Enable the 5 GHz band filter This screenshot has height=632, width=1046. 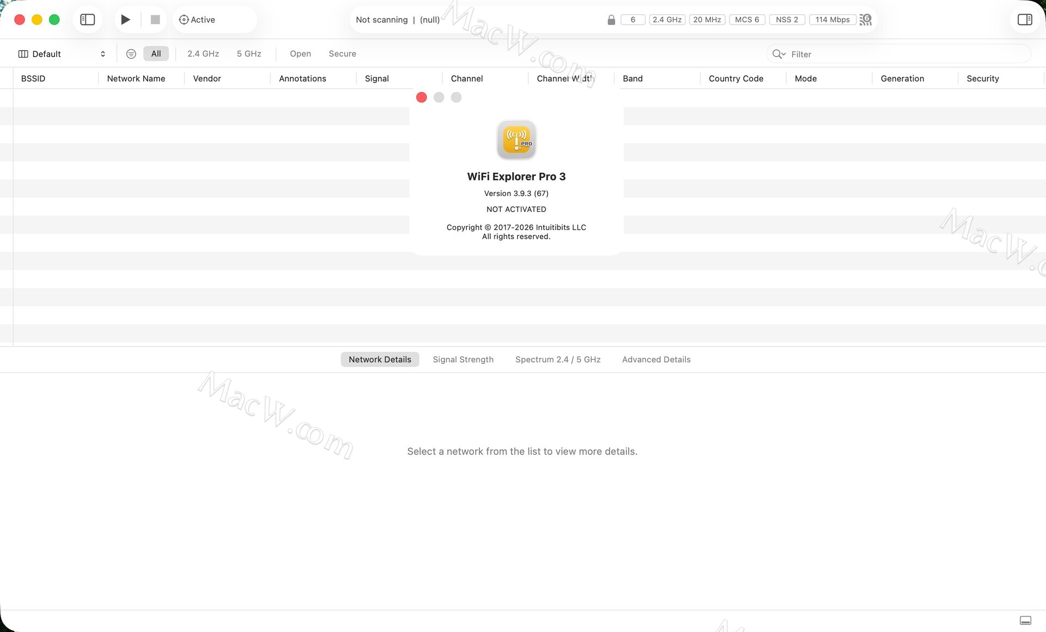[x=248, y=54]
